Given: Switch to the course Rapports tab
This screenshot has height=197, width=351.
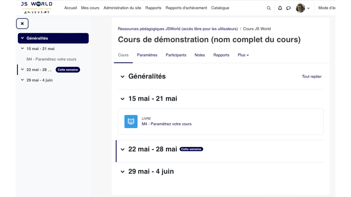Looking at the screenshot, I should coord(221,55).
